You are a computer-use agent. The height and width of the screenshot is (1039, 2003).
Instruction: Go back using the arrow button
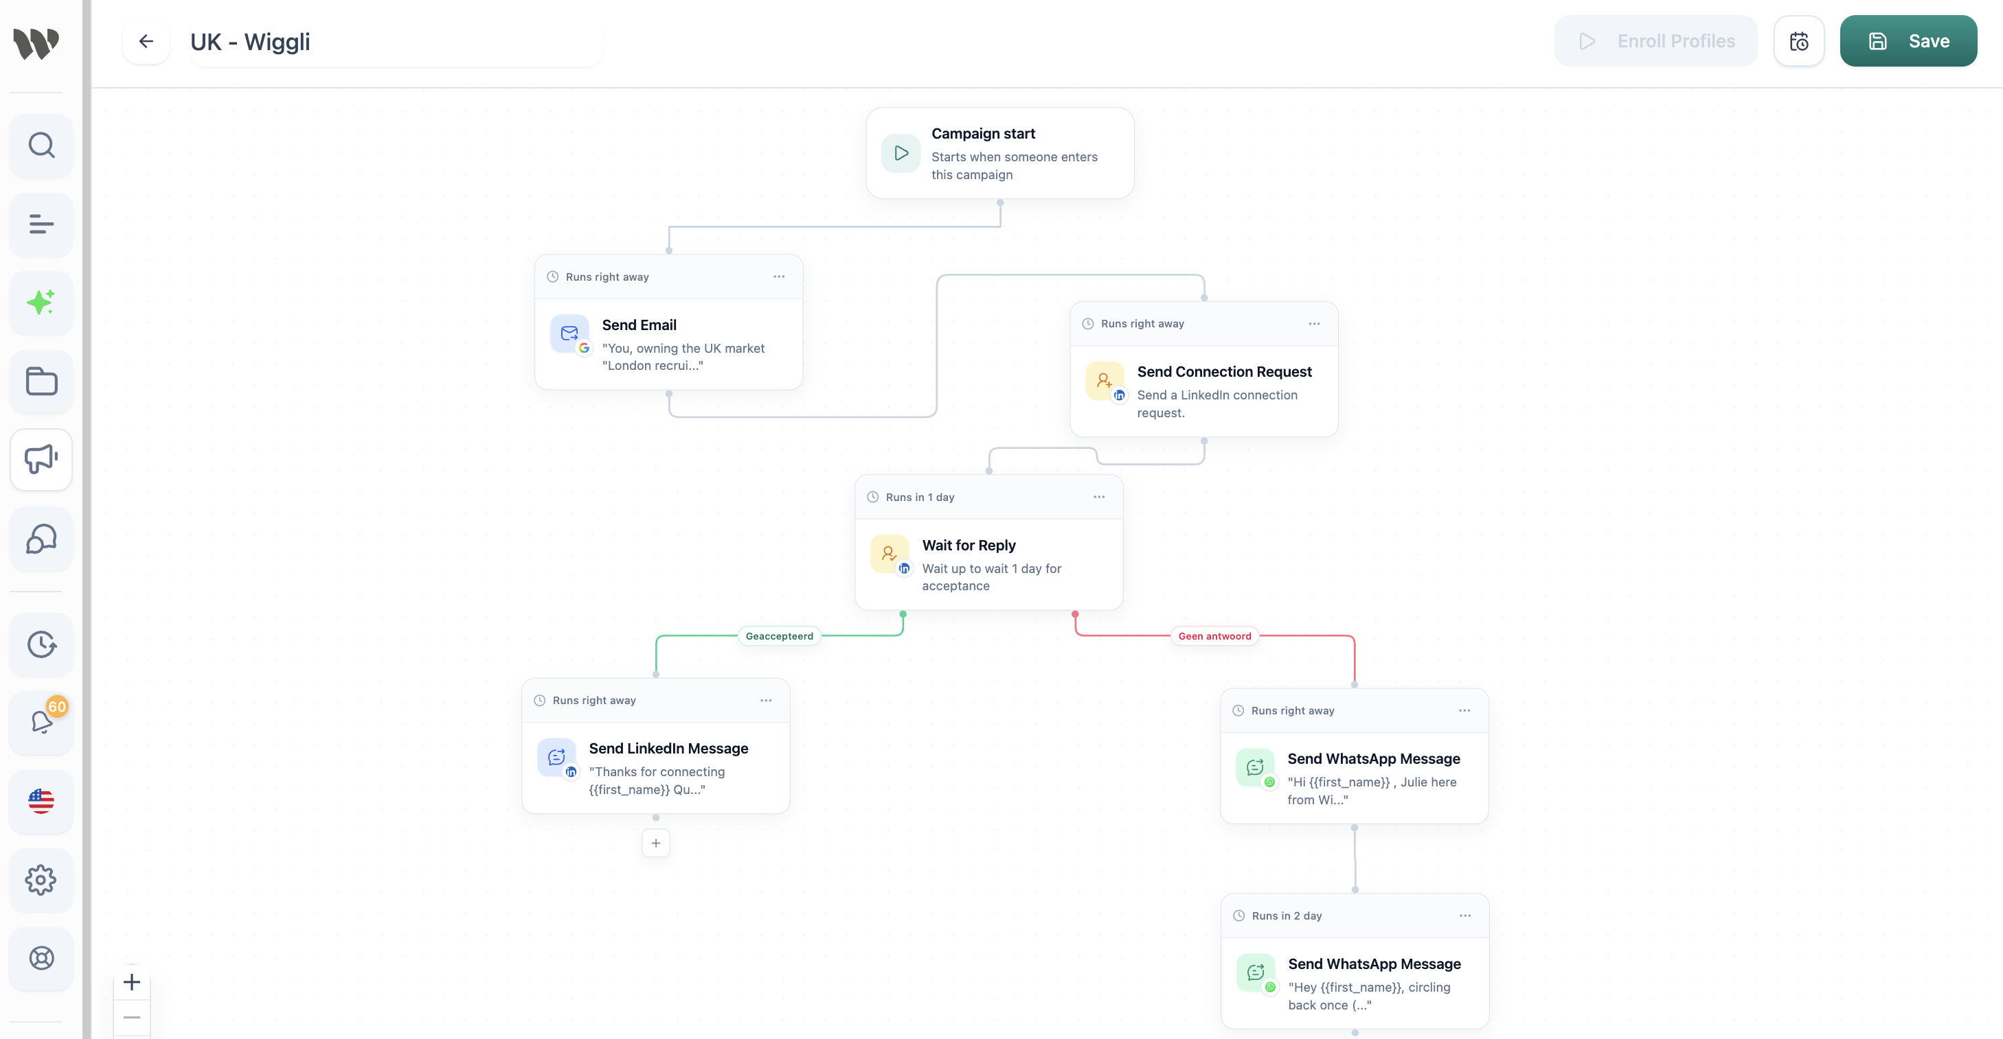coord(146,41)
